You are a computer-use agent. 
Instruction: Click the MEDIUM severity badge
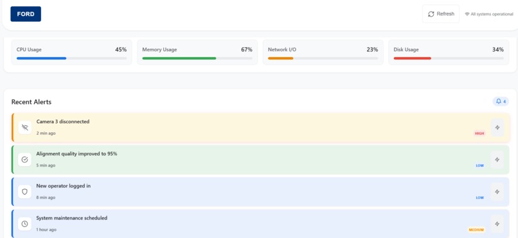(476, 230)
